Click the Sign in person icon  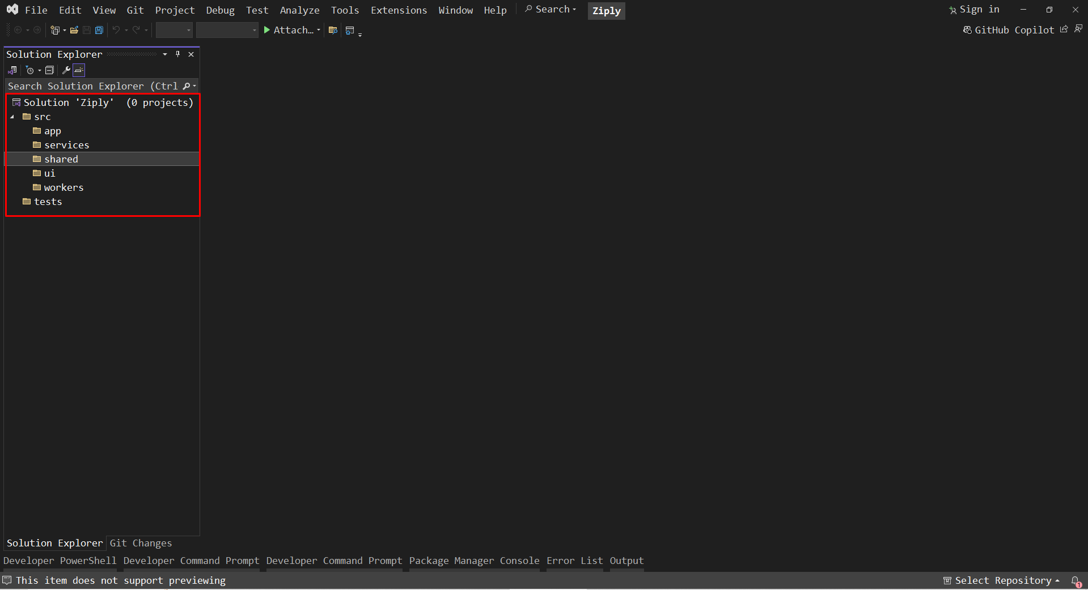point(952,10)
